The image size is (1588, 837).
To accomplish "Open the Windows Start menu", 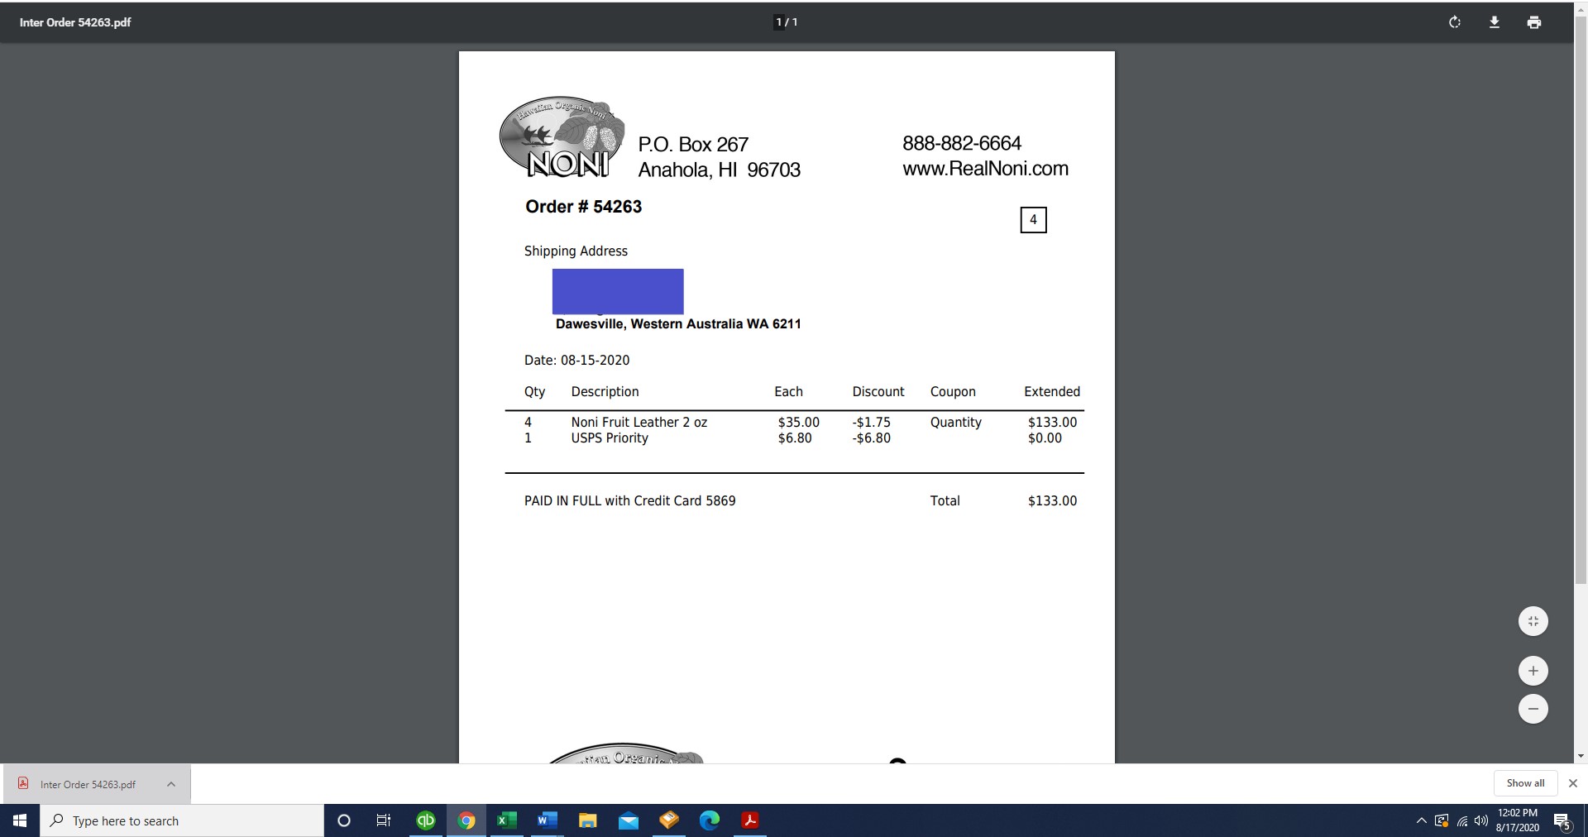I will click(x=20, y=820).
